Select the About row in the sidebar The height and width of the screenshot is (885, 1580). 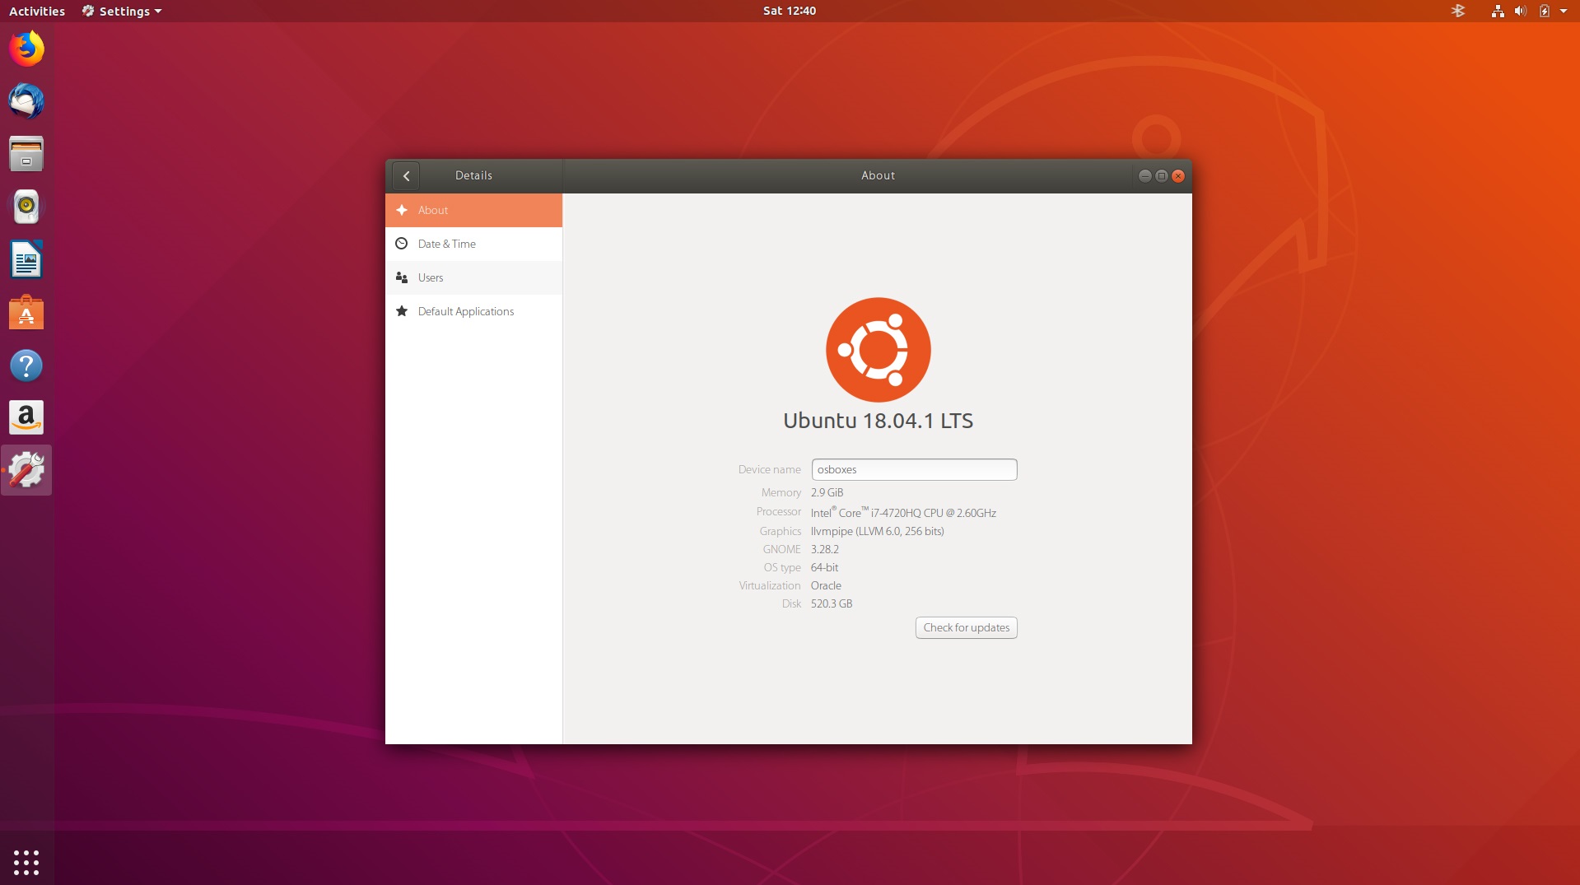tap(473, 210)
